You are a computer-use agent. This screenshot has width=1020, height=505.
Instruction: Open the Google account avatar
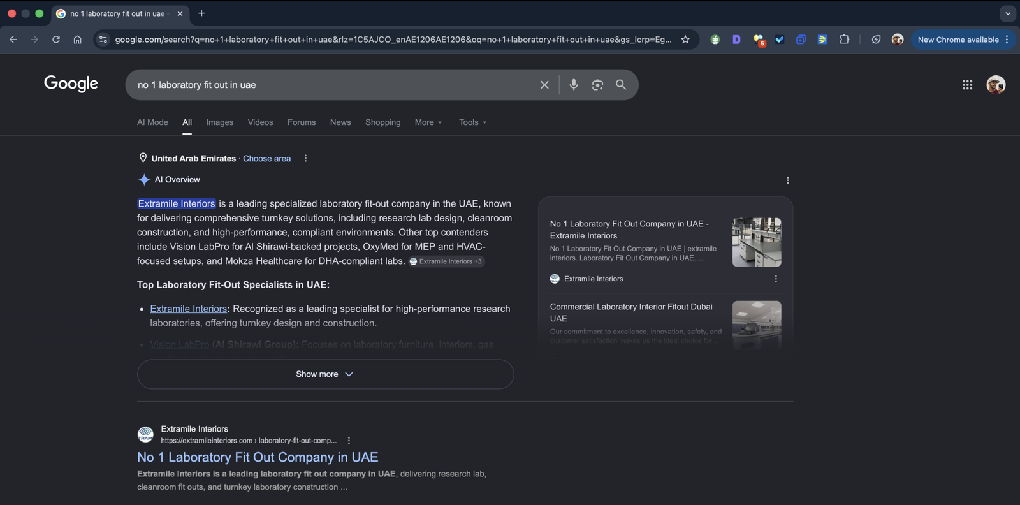pyautogui.click(x=996, y=85)
